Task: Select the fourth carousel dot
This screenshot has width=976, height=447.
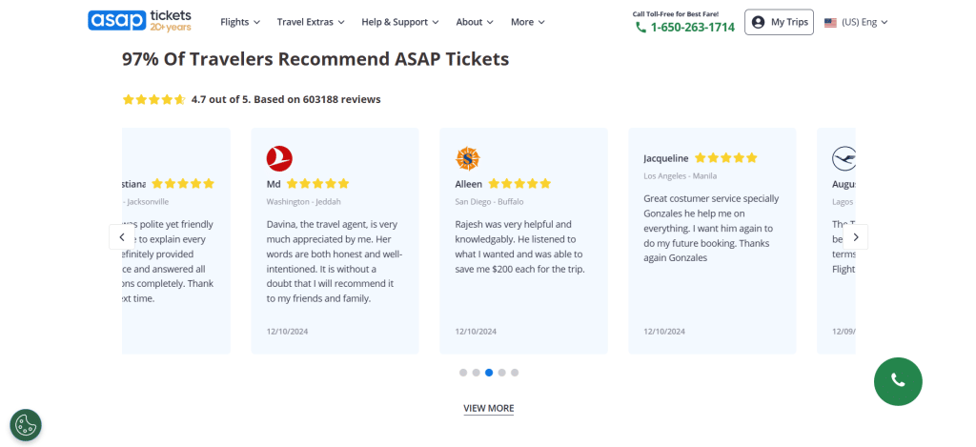Action: pos(501,373)
